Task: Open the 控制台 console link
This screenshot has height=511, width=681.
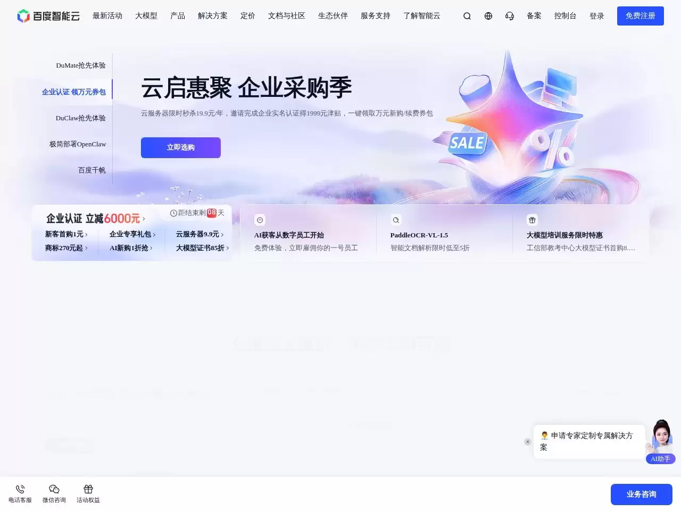Action: pos(565,16)
